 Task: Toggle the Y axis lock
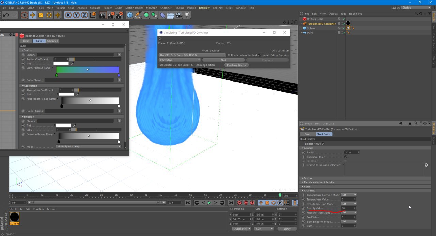[x=76, y=15]
